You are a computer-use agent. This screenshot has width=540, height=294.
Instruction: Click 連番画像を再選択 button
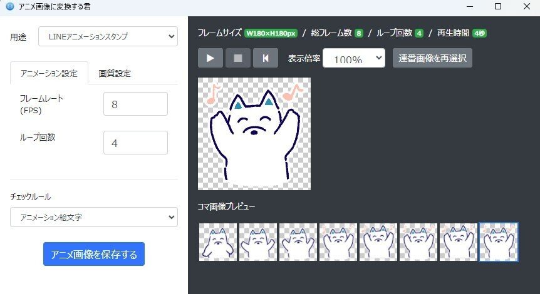pos(432,58)
